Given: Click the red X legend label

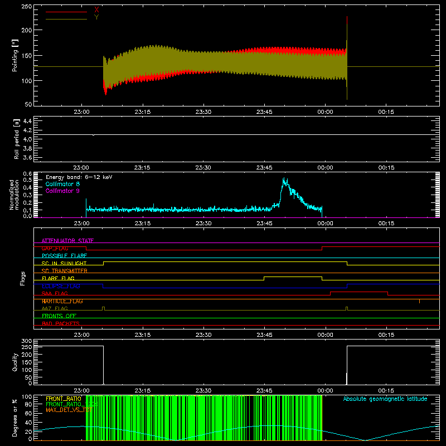Looking at the screenshot, I should [x=96, y=10].
